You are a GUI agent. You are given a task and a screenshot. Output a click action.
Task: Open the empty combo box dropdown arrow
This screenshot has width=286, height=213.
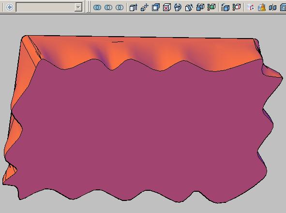tap(78, 7)
